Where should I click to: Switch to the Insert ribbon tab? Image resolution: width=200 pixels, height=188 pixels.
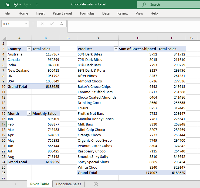pos(40,13)
